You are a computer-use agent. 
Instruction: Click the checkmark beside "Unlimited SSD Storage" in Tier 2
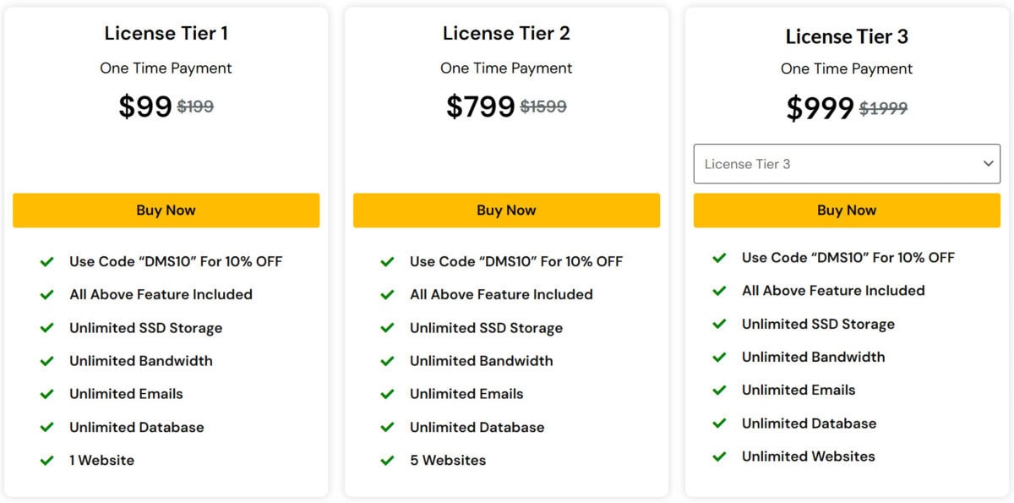point(388,328)
